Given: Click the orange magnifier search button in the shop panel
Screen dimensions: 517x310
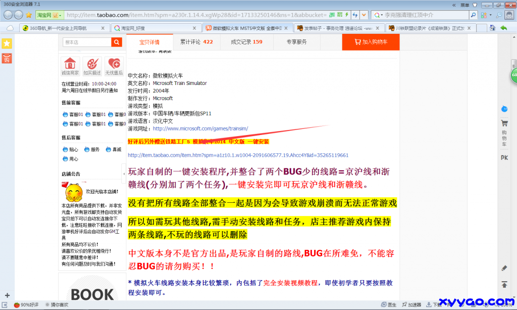Looking at the screenshot, I should (116, 42).
